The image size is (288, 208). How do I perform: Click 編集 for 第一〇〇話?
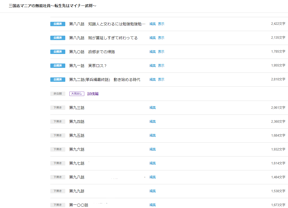pyautogui.click(x=153, y=205)
